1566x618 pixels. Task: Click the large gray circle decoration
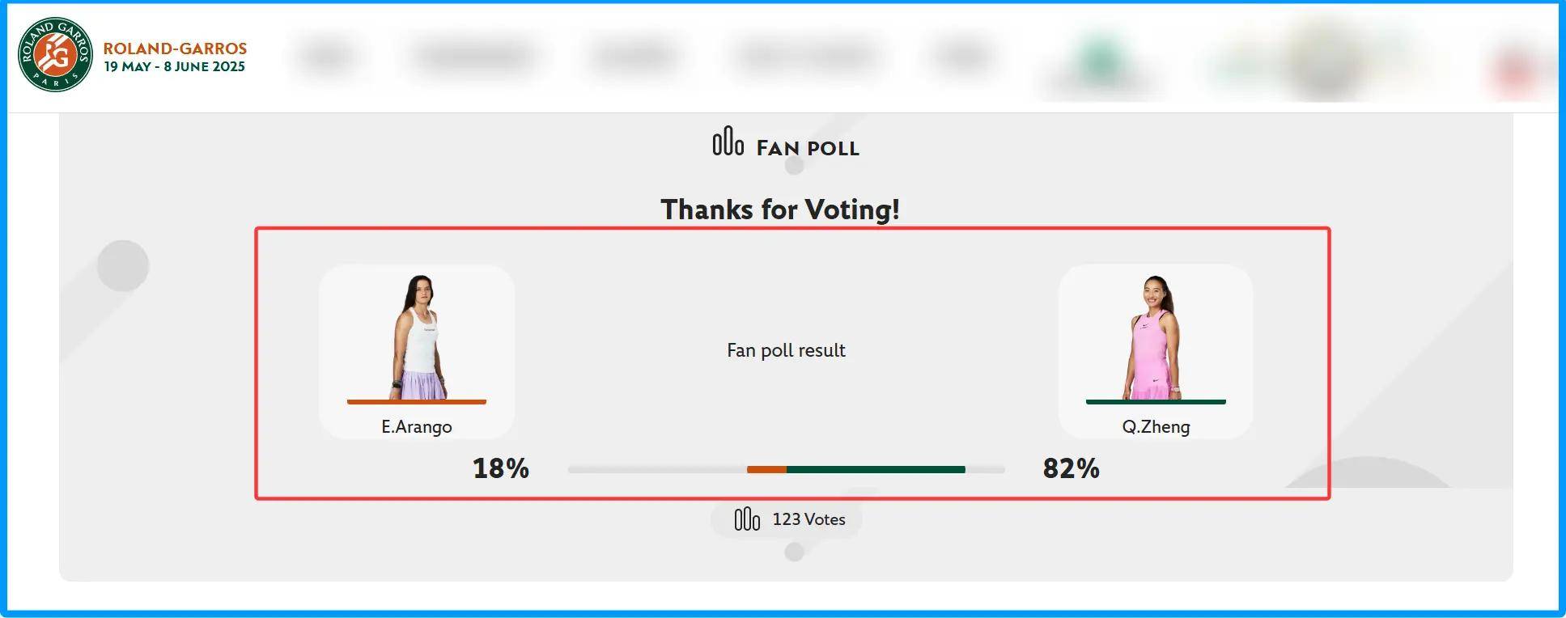pos(123,265)
